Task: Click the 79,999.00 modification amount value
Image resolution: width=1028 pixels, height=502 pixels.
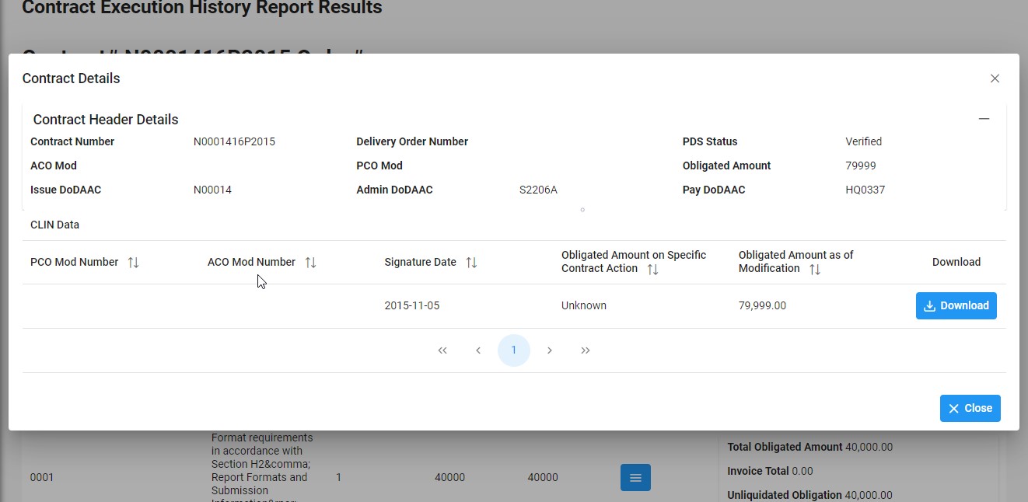Action: click(763, 305)
